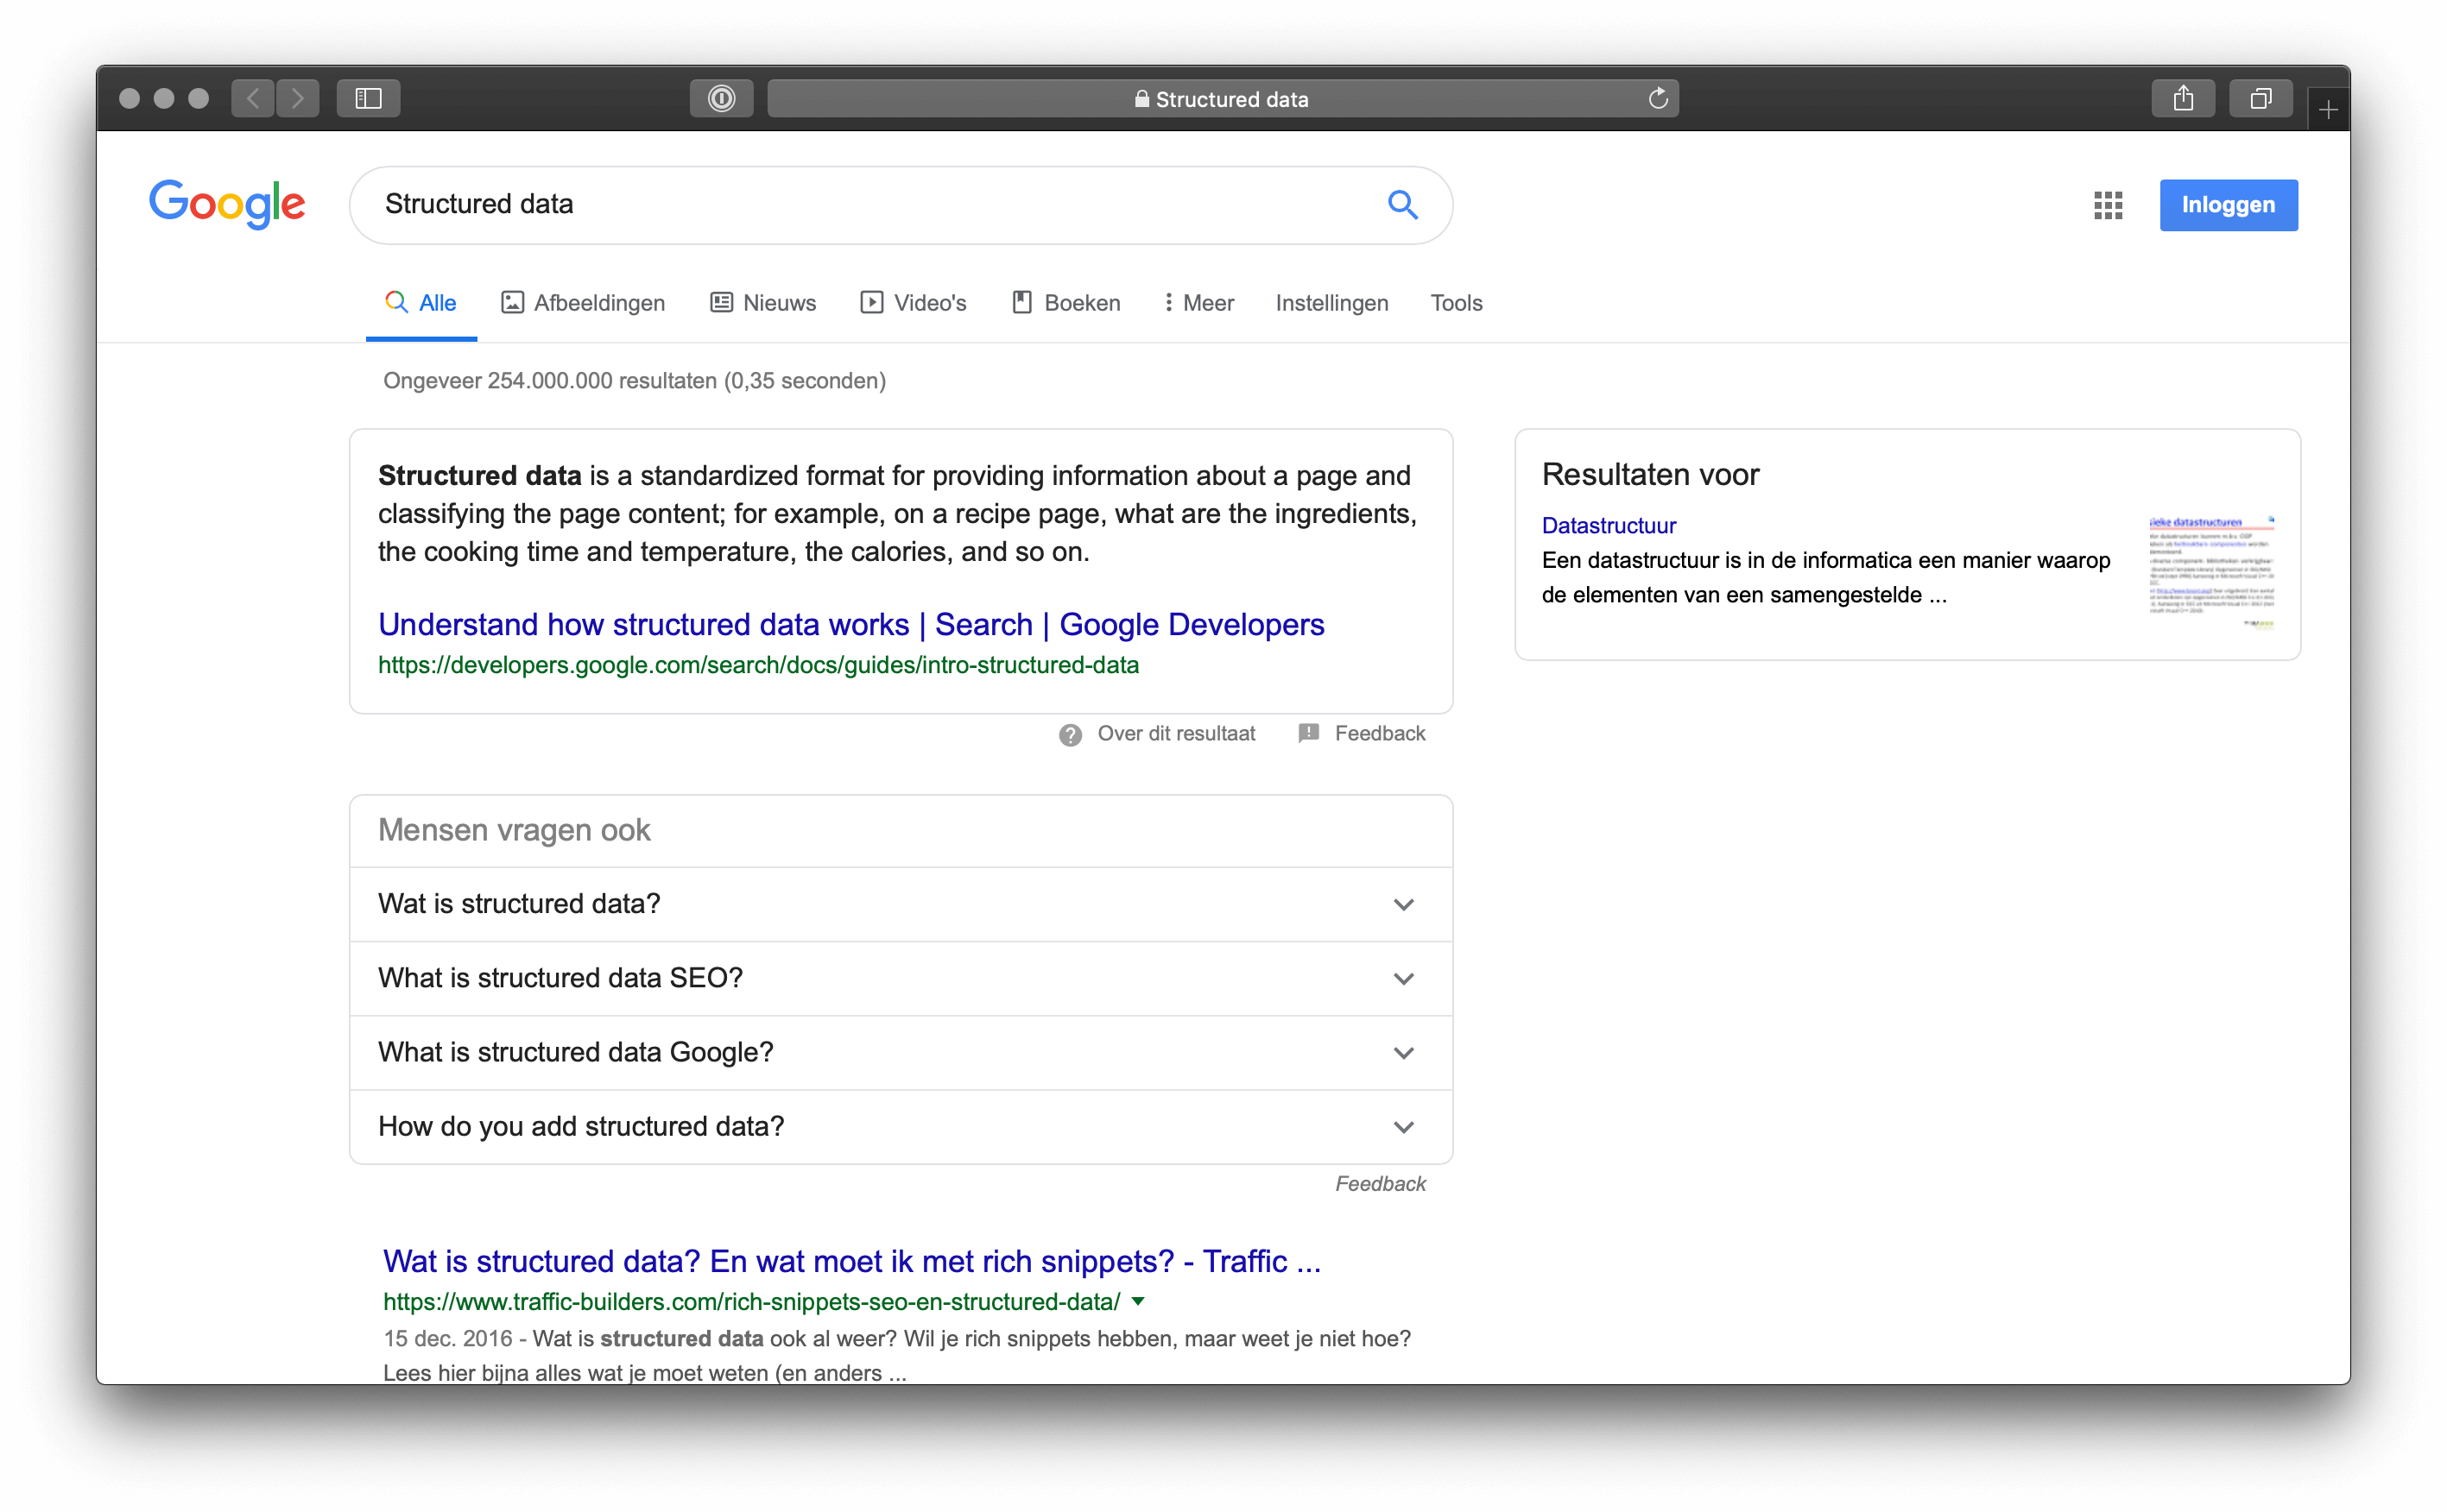The height and width of the screenshot is (1512, 2447).
Task: Open 'Over dit resultaat' help icon
Action: (x=1071, y=735)
